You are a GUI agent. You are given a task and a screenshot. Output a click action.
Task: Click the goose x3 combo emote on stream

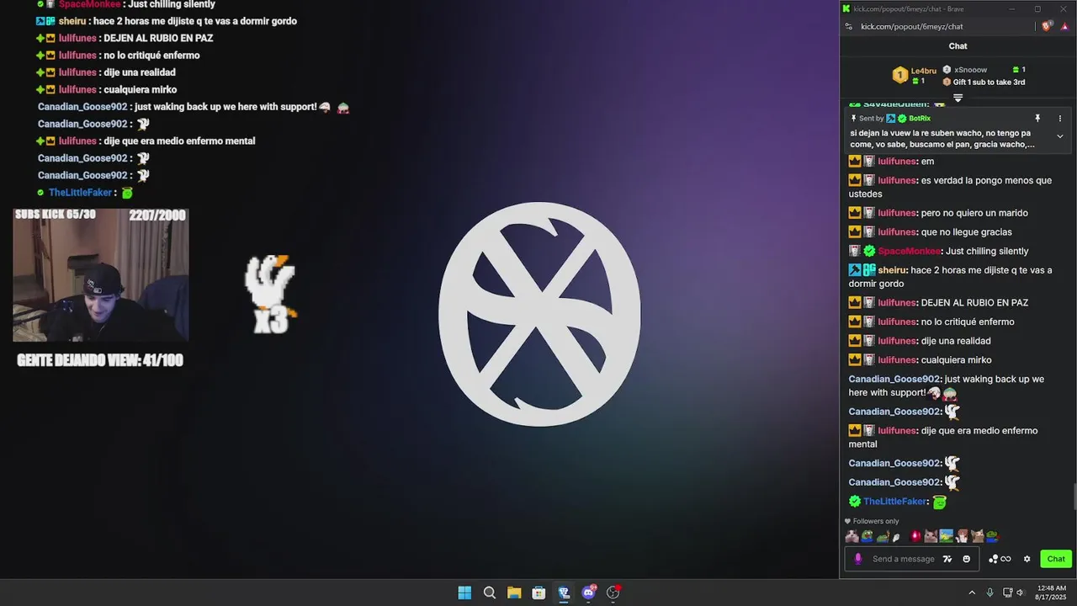tap(270, 294)
